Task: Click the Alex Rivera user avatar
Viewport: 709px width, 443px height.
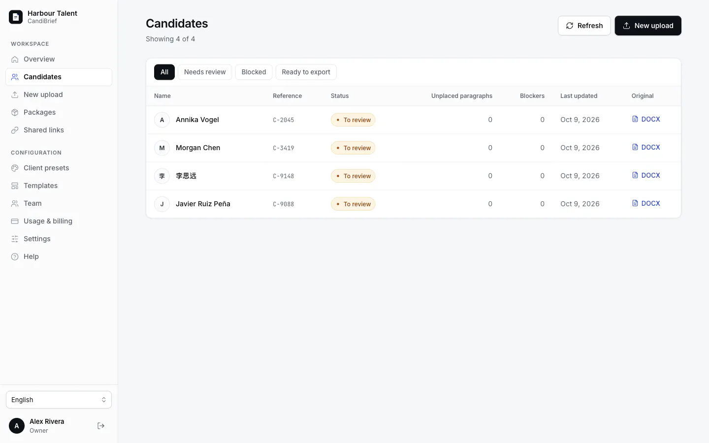Action: coord(17,426)
